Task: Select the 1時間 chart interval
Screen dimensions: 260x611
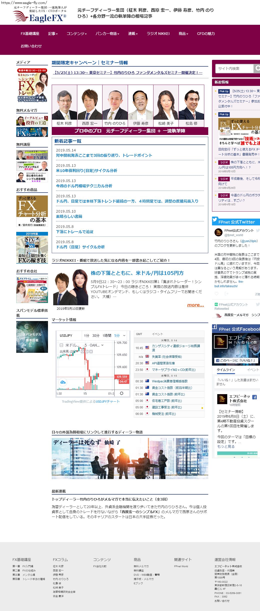Action: 107,336
